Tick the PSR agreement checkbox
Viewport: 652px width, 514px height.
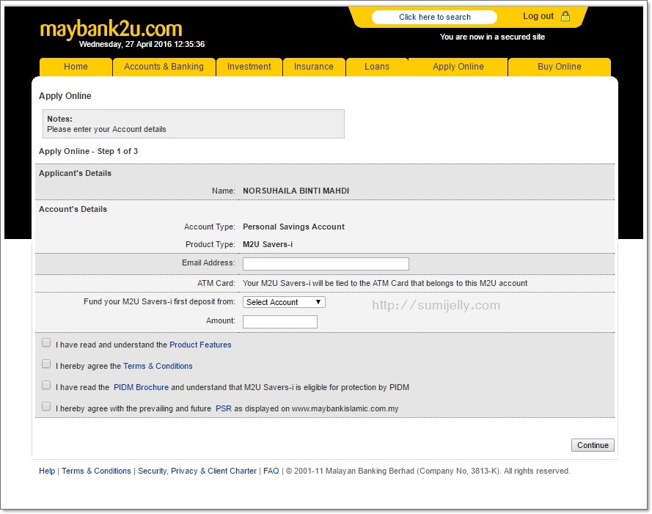[x=46, y=407]
